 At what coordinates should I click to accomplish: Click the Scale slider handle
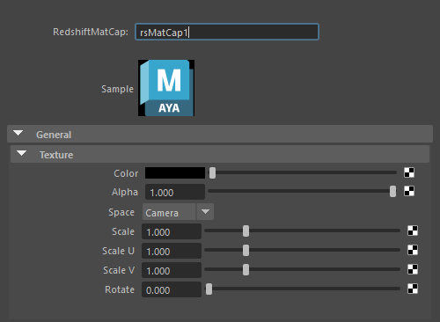tap(246, 231)
